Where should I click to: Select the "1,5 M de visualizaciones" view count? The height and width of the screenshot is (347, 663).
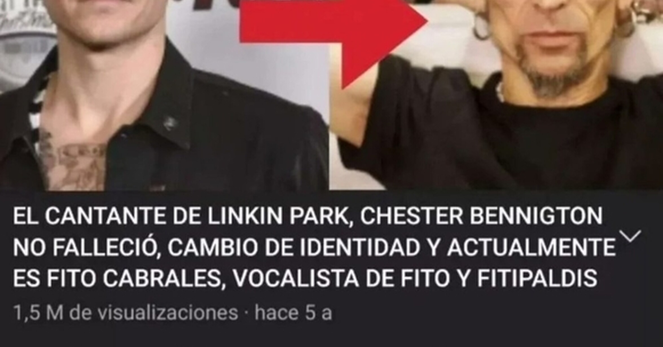(x=126, y=313)
